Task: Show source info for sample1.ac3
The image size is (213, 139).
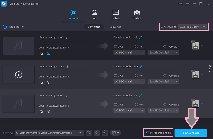Action: [x=67, y=38]
